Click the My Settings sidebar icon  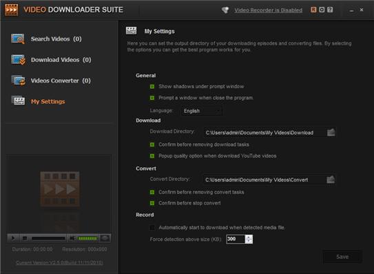pos(18,101)
